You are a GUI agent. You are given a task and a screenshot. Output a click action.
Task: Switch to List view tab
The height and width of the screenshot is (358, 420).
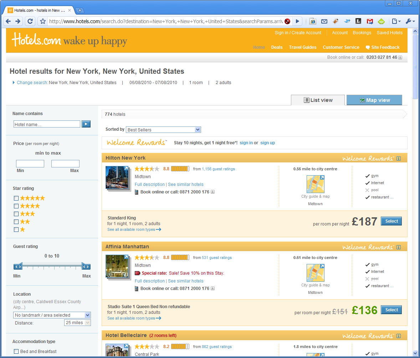click(x=318, y=100)
